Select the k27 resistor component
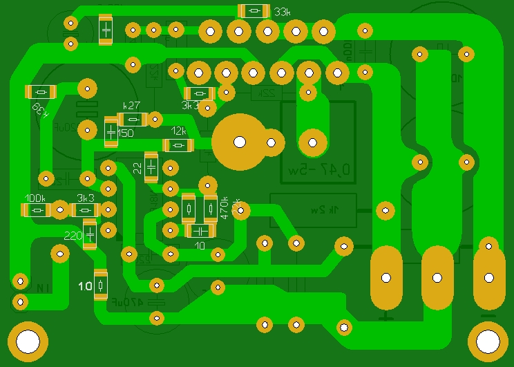Screen dimensions: 514x367 click(x=133, y=120)
